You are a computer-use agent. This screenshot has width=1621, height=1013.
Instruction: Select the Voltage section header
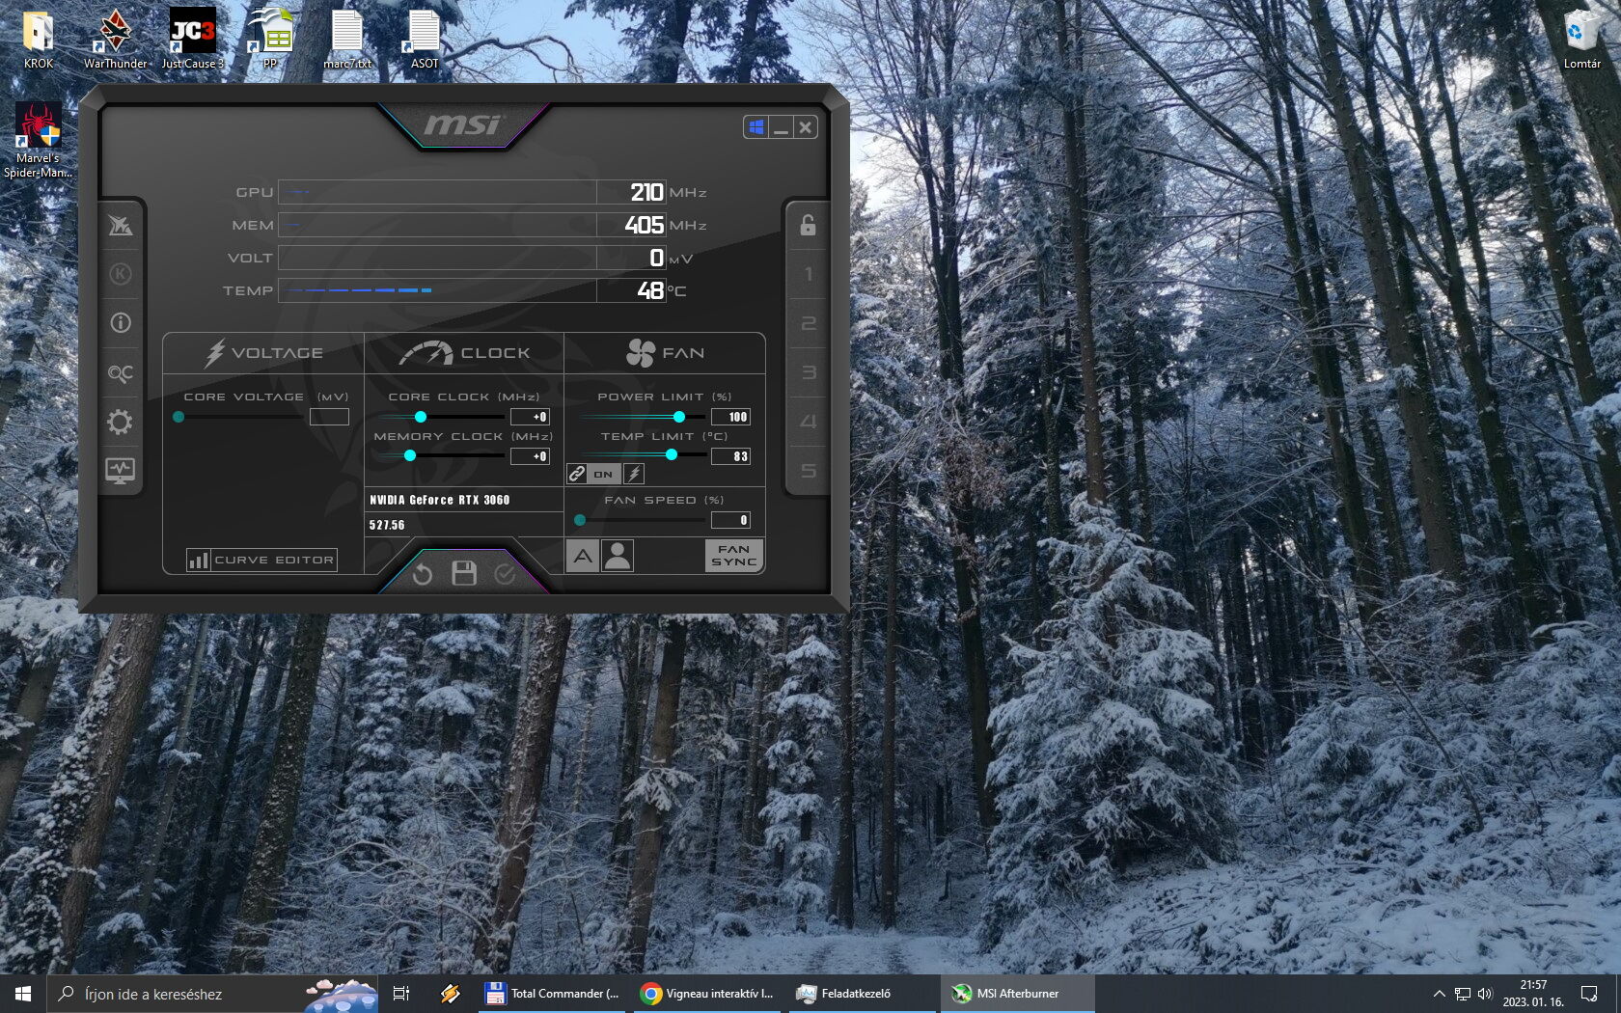click(x=263, y=353)
